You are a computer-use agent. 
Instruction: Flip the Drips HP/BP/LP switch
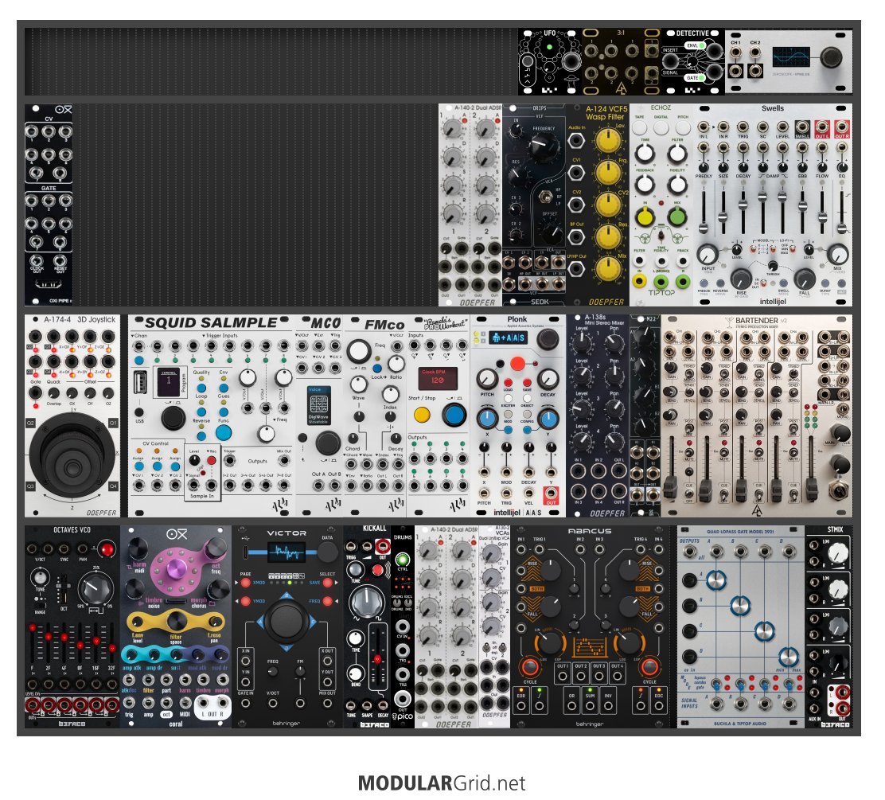[x=545, y=197]
